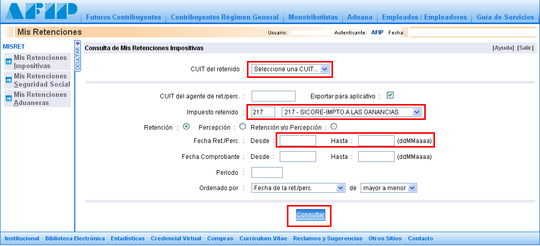Go to the Aduana menu item
The image size is (540, 246).
(x=359, y=17)
